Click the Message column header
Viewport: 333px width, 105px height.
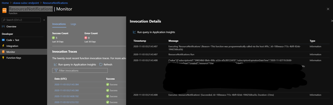coord(173,41)
